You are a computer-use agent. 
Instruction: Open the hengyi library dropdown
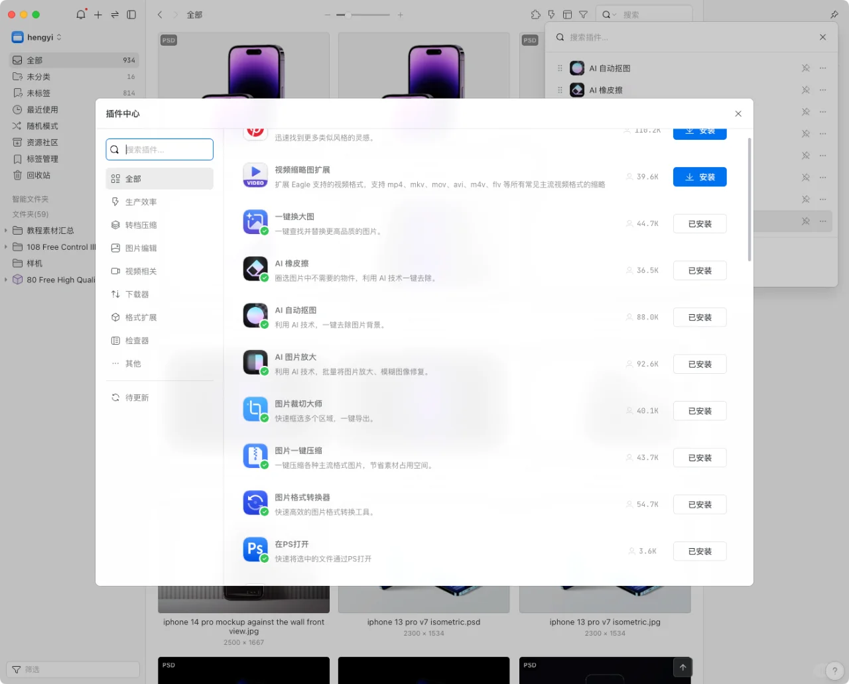coord(37,37)
